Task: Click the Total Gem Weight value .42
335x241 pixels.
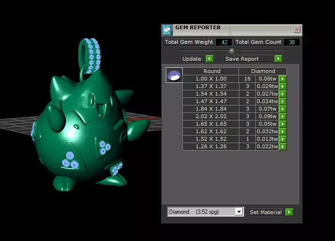Action: [x=224, y=42]
